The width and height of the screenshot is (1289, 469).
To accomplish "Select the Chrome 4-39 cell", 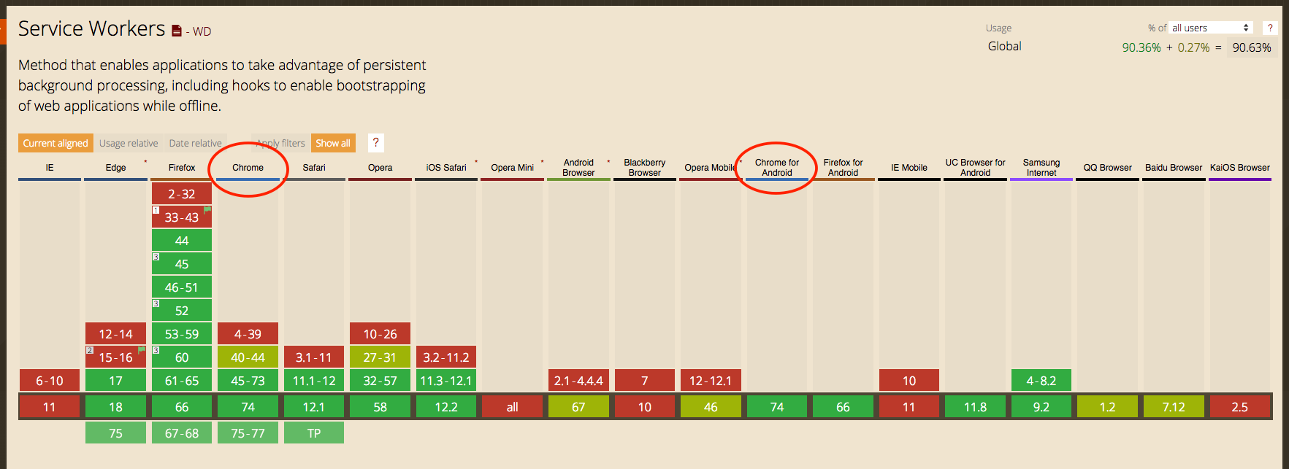I will point(248,333).
